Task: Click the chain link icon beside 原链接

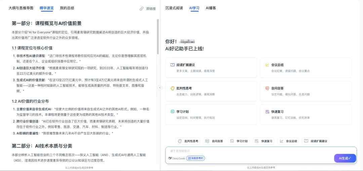Action: 142,9
